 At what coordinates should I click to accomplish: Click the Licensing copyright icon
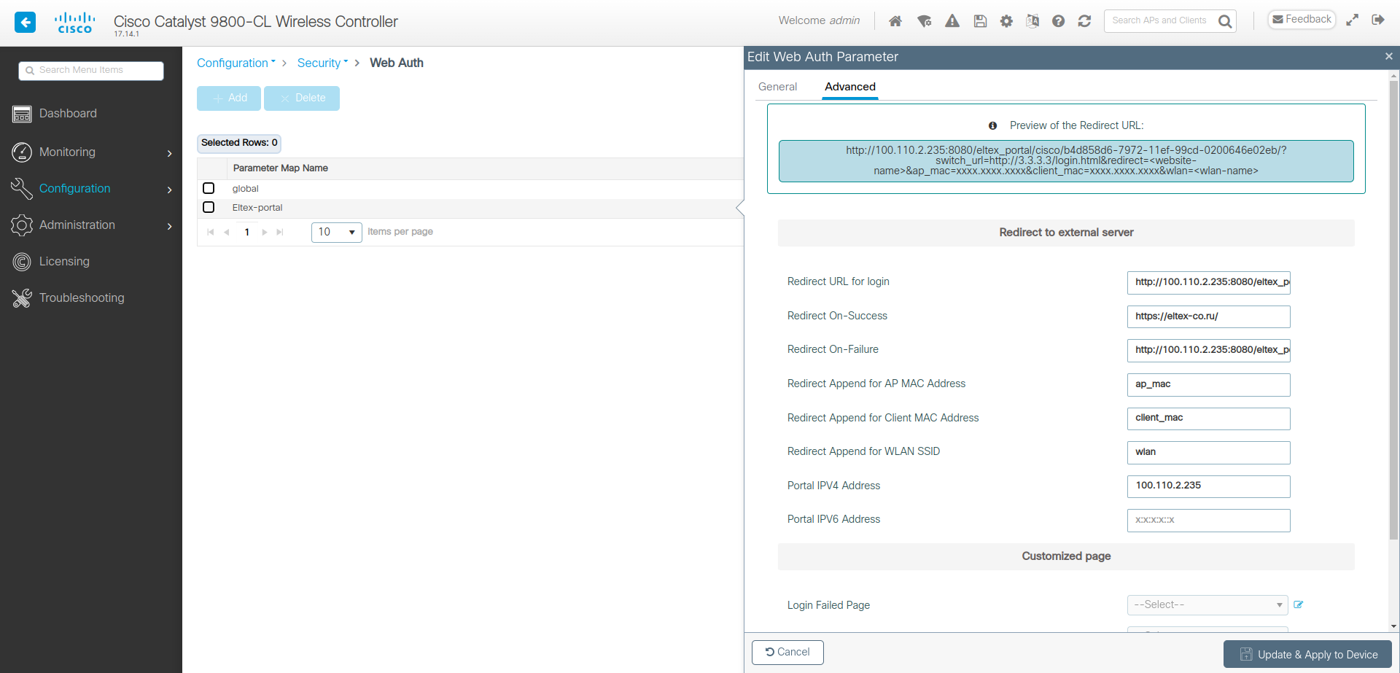pyautogui.click(x=22, y=262)
